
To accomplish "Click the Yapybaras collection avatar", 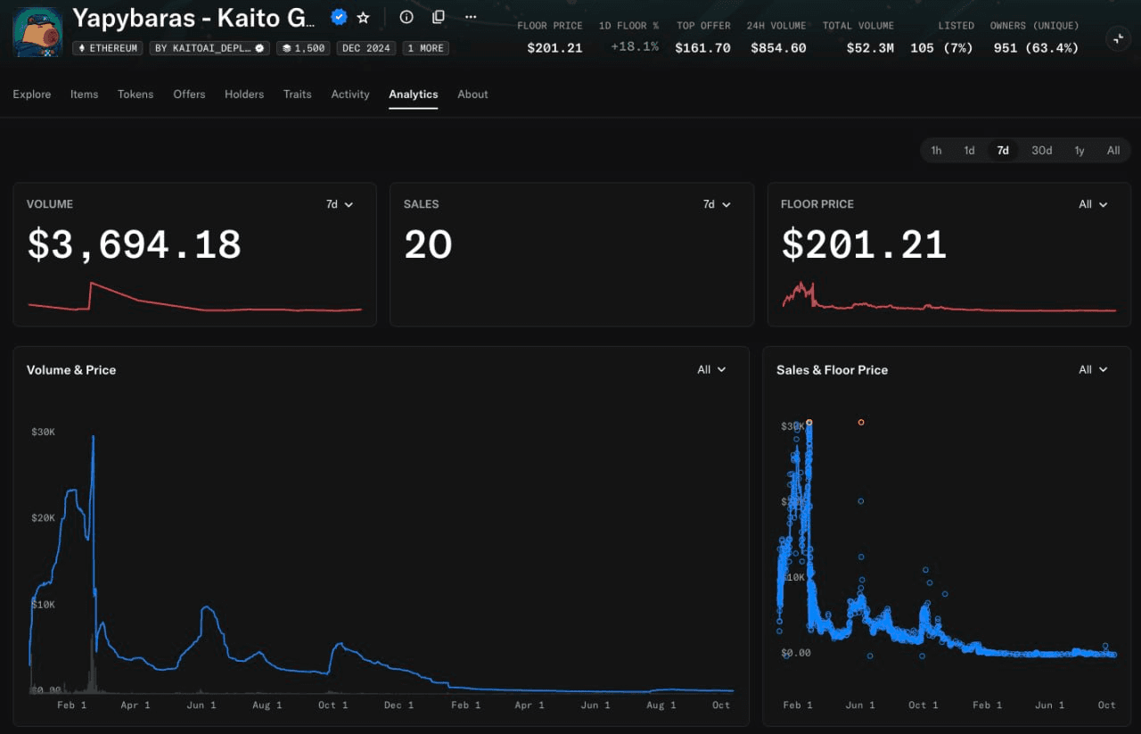I will point(37,32).
